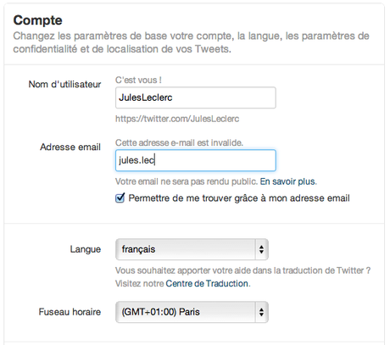Focus the email address field containing jules.lec
Screen dimensions: 390x345
[196, 160]
